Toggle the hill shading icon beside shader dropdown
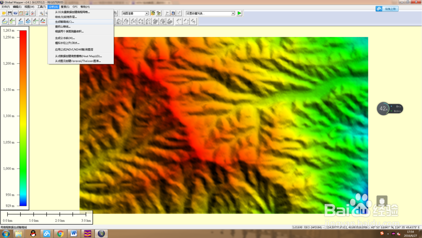The width and height of the screenshot is (422, 238). coord(153,13)
